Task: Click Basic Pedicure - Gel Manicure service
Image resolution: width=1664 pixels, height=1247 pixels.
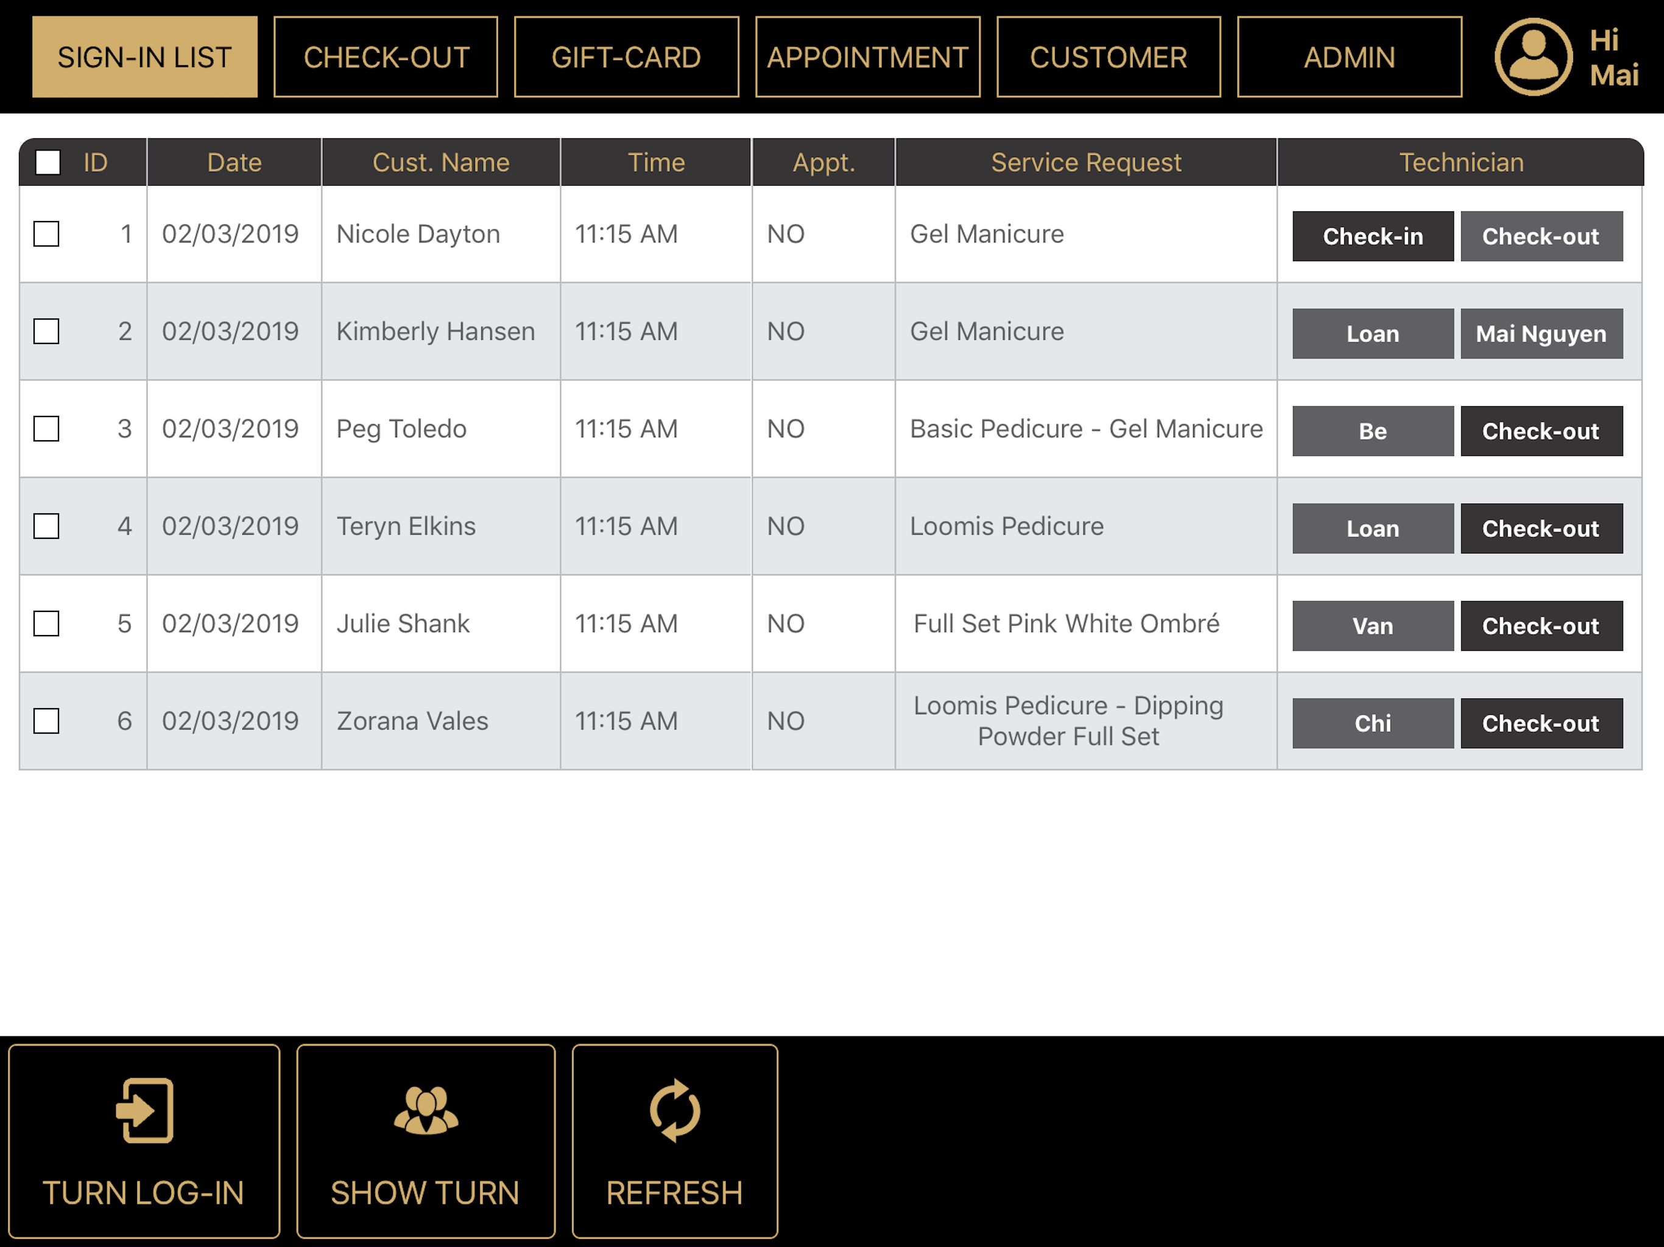Action: click(1086, 429)
